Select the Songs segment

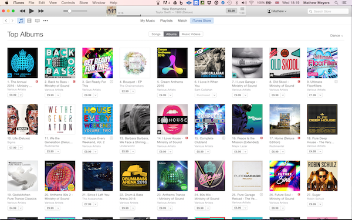(156, 34)
